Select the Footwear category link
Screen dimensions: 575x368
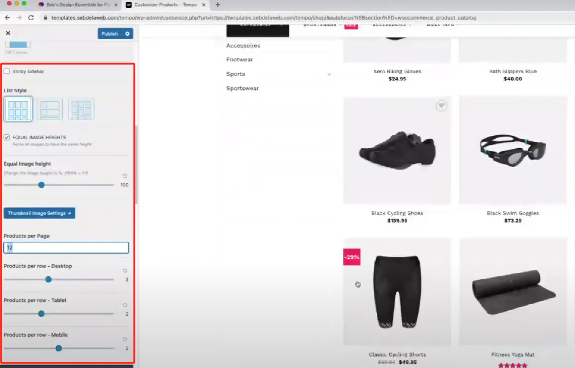[239, 59]
